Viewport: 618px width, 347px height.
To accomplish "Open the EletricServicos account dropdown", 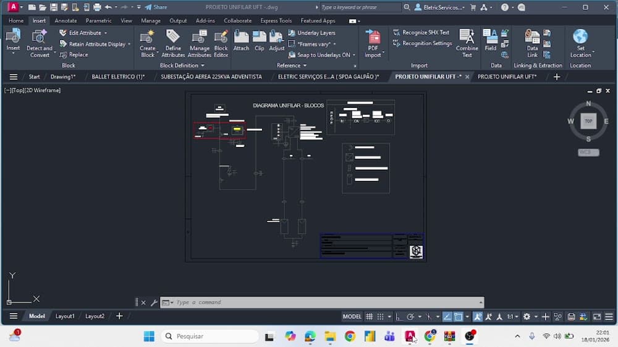I will tap(440, 7).
